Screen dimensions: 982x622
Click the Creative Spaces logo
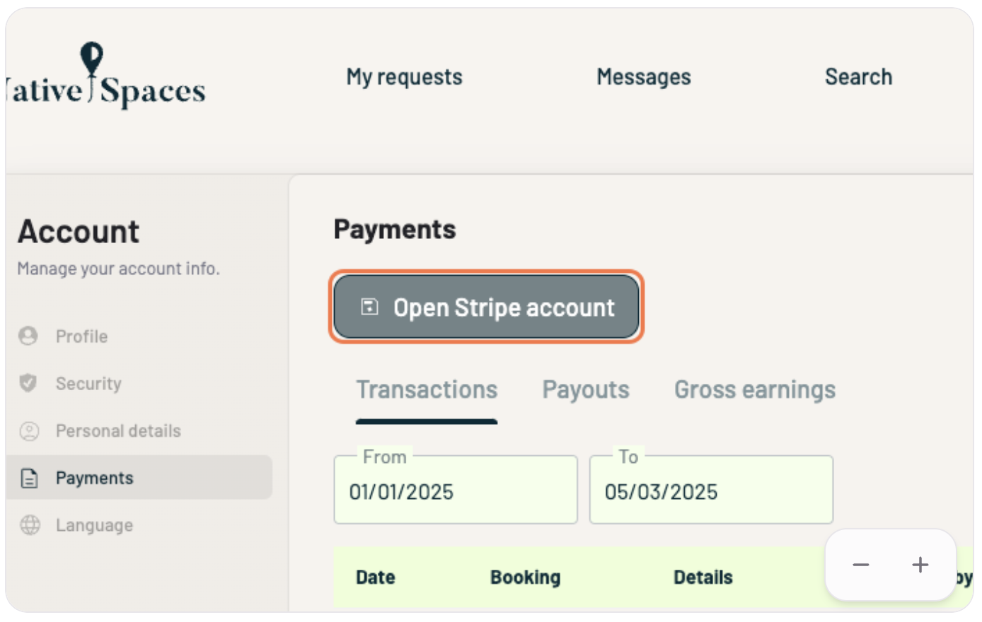pos(106,78)
